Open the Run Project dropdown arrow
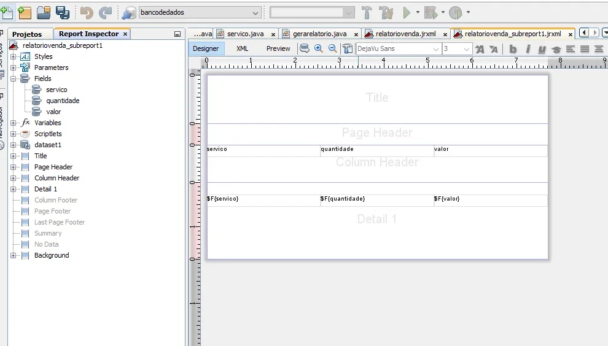This screenshot has width=608, height=346. (x=418, y=12)
